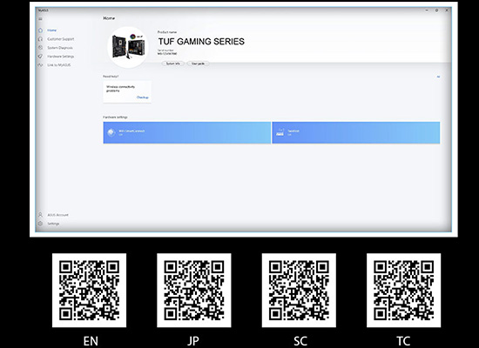This screenshot has height=348, width=479.
Task: Minimize the MyASUS window
Action: click(427, 10)
